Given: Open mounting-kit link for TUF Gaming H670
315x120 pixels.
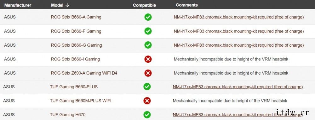Looking at the screenshot, I should [238, 115].
